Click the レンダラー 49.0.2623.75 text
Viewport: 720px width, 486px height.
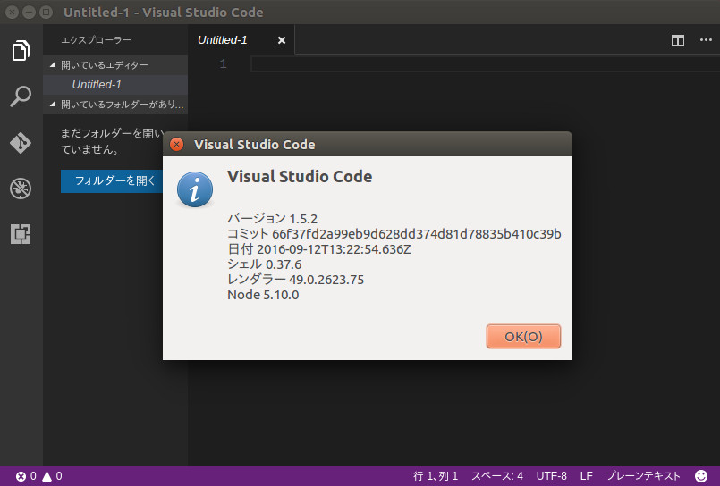pyautogui.click(x=296, y=280)
